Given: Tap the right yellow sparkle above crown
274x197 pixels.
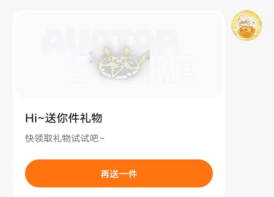Looking at the screenshot, I should point(126,52).
